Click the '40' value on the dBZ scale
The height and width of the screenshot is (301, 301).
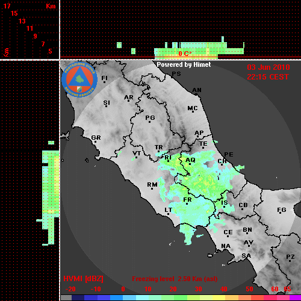(x=224, y=289)
